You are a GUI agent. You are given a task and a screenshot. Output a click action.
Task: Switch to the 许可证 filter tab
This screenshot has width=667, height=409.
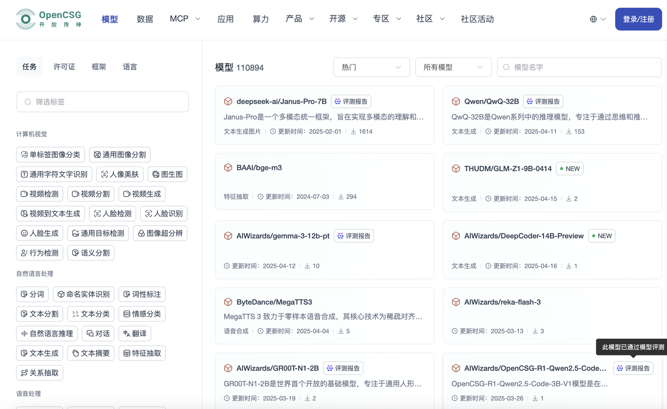click(x=64, y=67)
